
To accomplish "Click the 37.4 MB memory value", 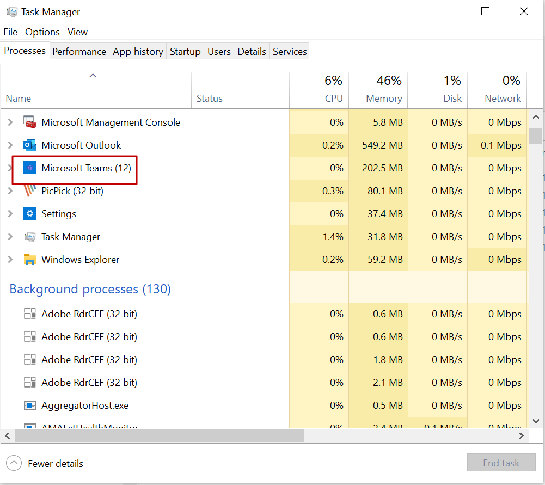I will point(385,214).
